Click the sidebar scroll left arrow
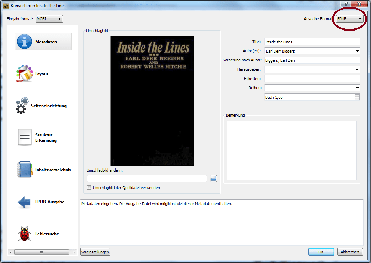Viewport: 371px width, 263px height. coord(10,252)
